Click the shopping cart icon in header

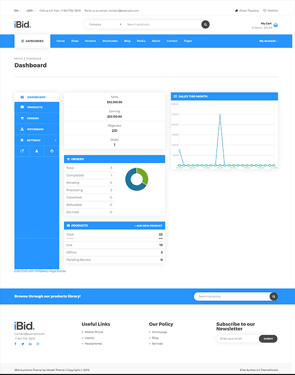pyautogui.click(x=275, y=25)
